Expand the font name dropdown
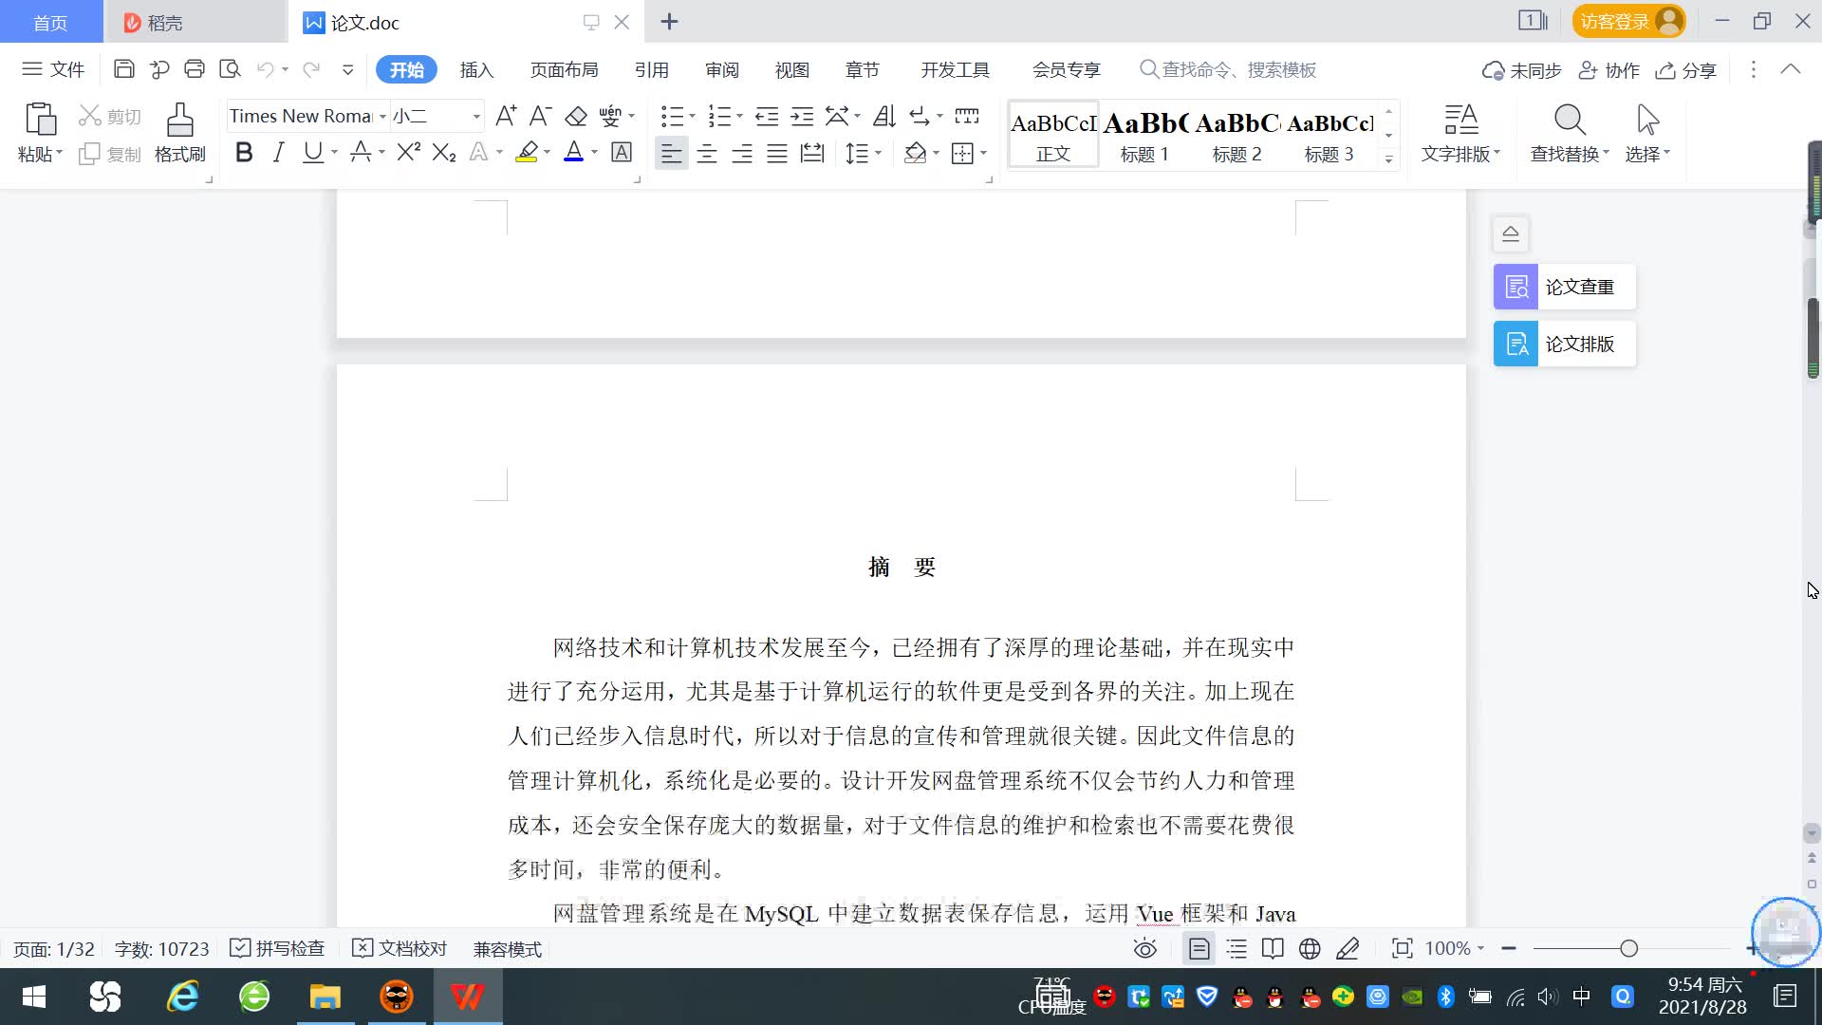This screenshot has width=1822, height=1025. (382, 117)
